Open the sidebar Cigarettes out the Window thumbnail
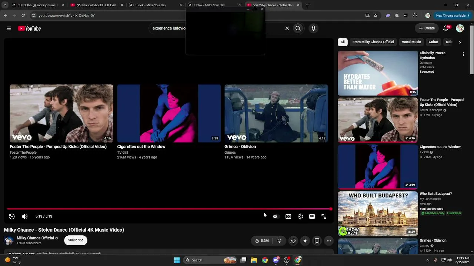 point(378,167)
